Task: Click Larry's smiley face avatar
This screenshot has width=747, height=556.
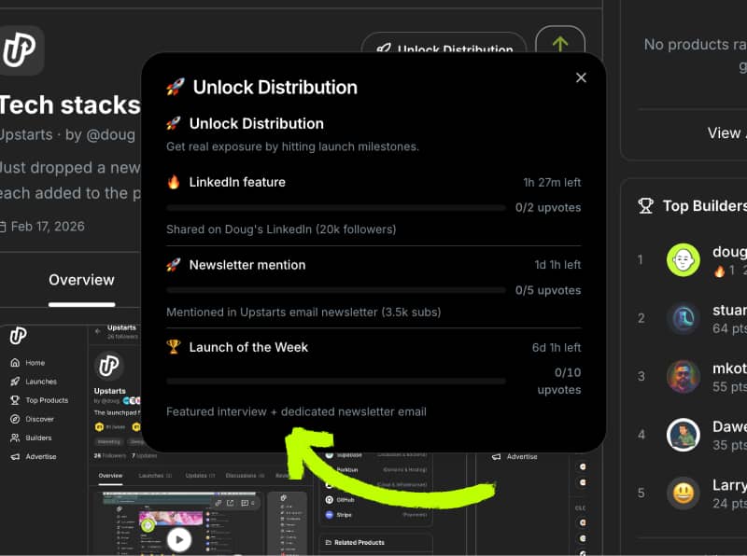Action: (x=684, y=493)
